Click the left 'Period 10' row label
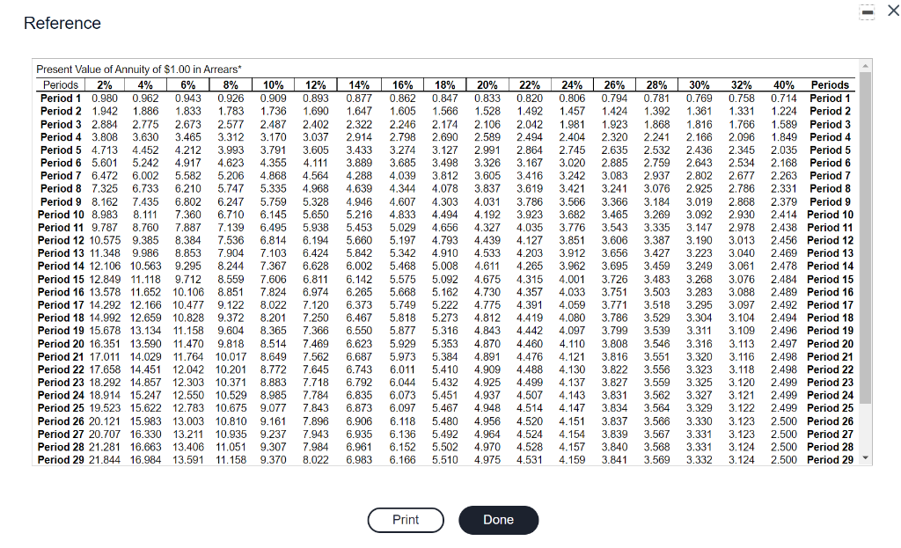Image resolution: width=901 pixels, height=548 pixels. point(61,215)
